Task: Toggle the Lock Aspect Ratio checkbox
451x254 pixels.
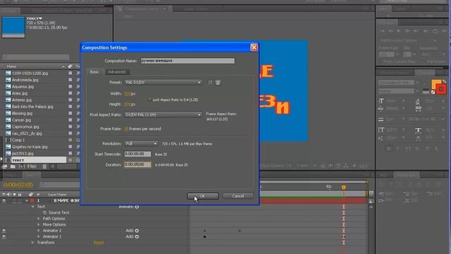Action: (x=149, y=99)
